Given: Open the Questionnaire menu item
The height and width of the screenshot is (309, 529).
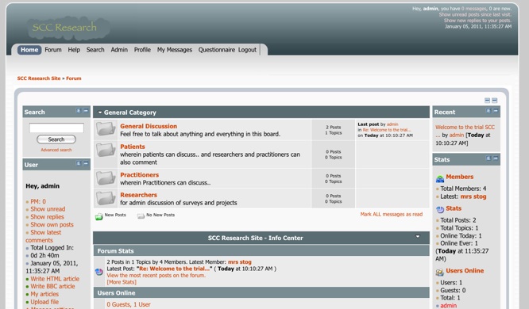Looking at the screenshot, I should point(217,50).
